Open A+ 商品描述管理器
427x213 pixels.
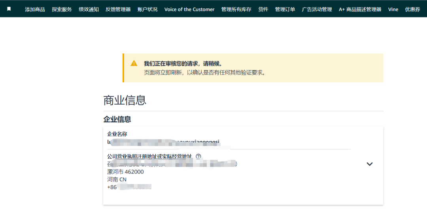360,10
